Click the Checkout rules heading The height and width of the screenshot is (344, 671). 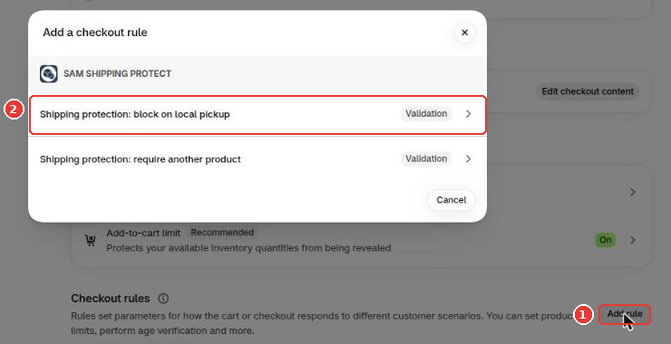[111, 298]
